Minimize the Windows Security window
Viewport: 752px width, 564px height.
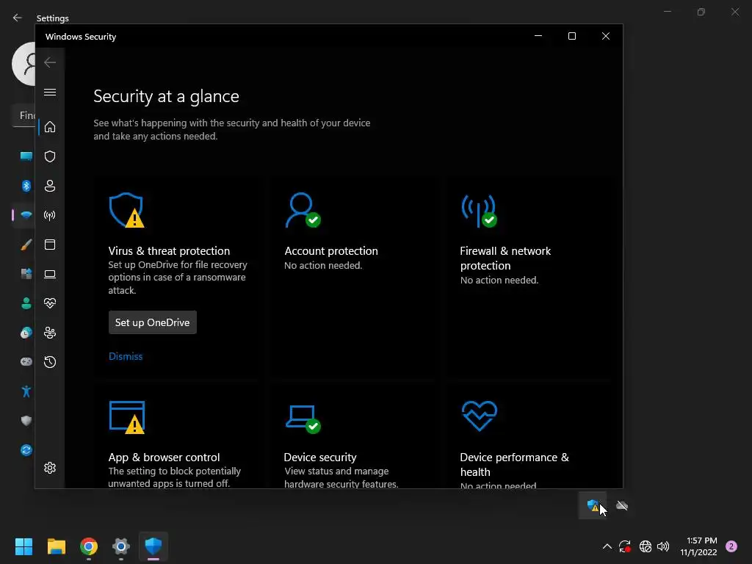(x=538, y=36)
